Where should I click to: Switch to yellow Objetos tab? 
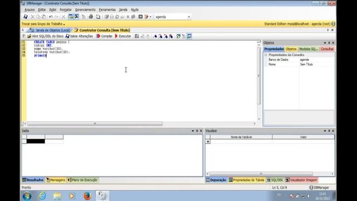(x=291, y=49)
